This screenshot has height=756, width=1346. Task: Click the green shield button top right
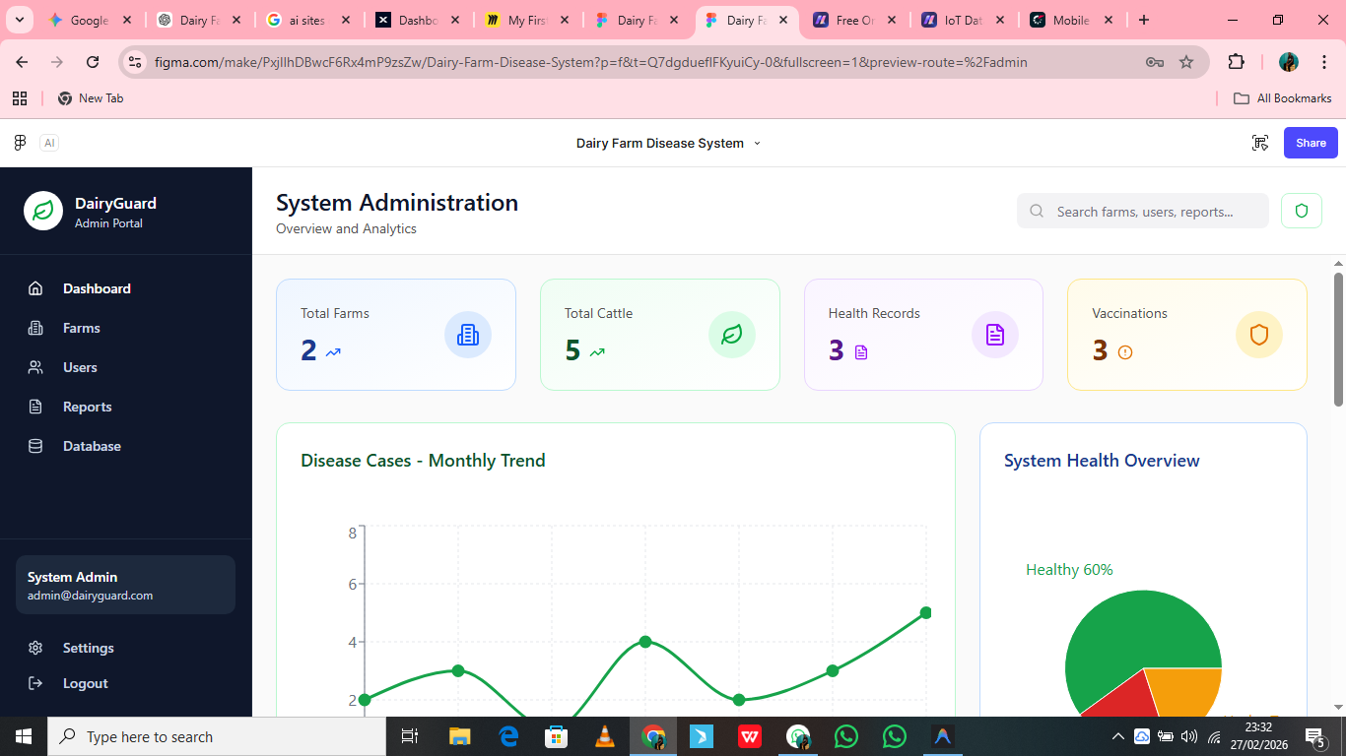[1302, 211]
